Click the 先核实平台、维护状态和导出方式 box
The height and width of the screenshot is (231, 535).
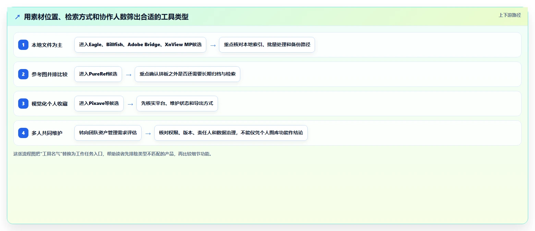click(177, 104)
